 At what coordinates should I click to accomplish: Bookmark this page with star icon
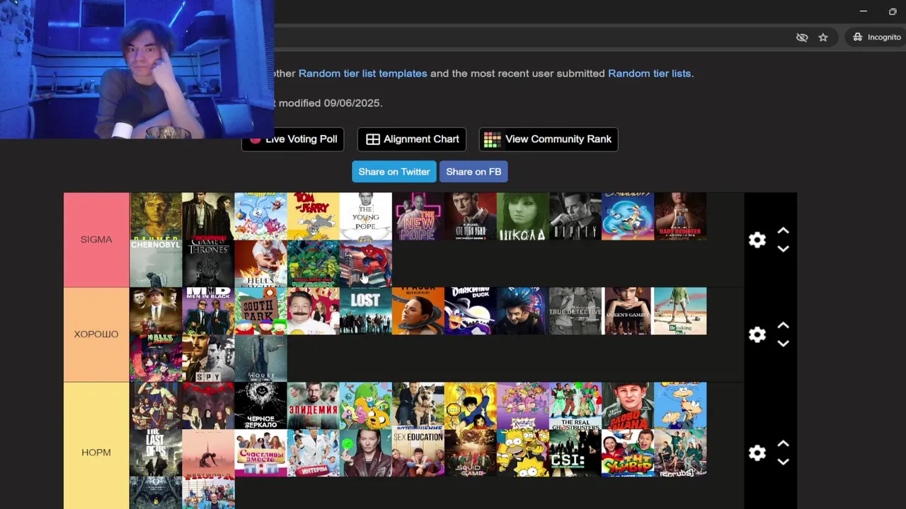(x=823, y=37)
